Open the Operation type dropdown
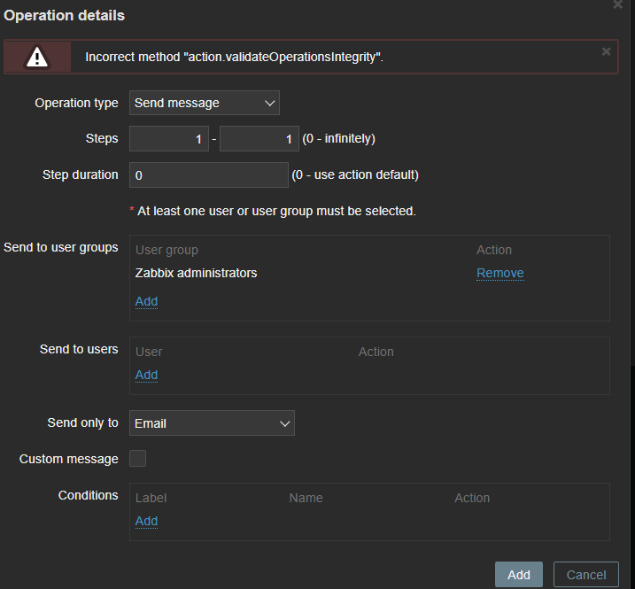The height and width of the screenshot is (589, 635). [205, 103]
